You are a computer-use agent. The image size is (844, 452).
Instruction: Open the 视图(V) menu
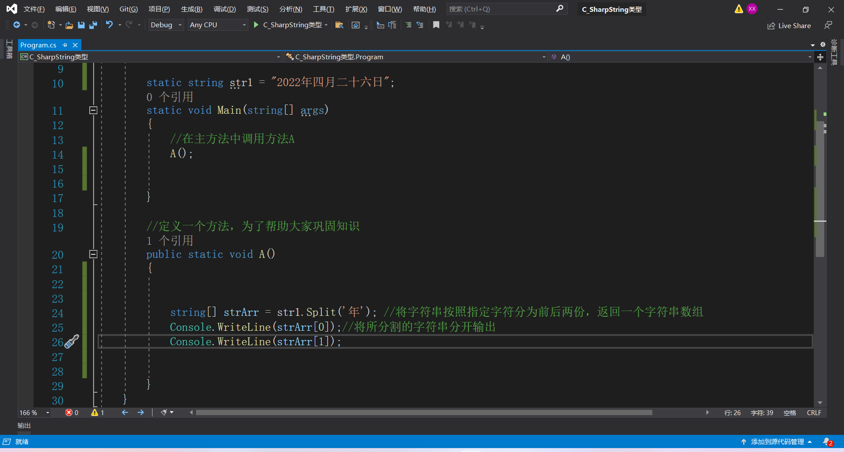coord(98,9)
